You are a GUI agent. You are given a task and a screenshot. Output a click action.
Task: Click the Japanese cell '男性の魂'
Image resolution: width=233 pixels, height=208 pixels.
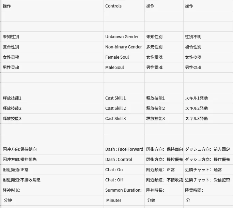[x=208, y=68]
